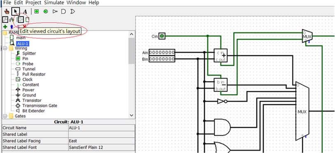Viewport: 335px width, 153px height.
Task: Toggle first bit of Ain input
Action: tap(151, 52)
